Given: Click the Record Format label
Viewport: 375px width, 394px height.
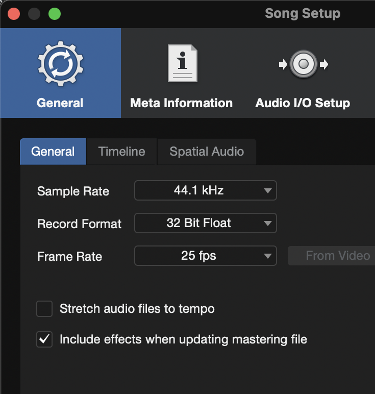Looking at the screenshot, I should pyautogui.click(x=80, y=224).
